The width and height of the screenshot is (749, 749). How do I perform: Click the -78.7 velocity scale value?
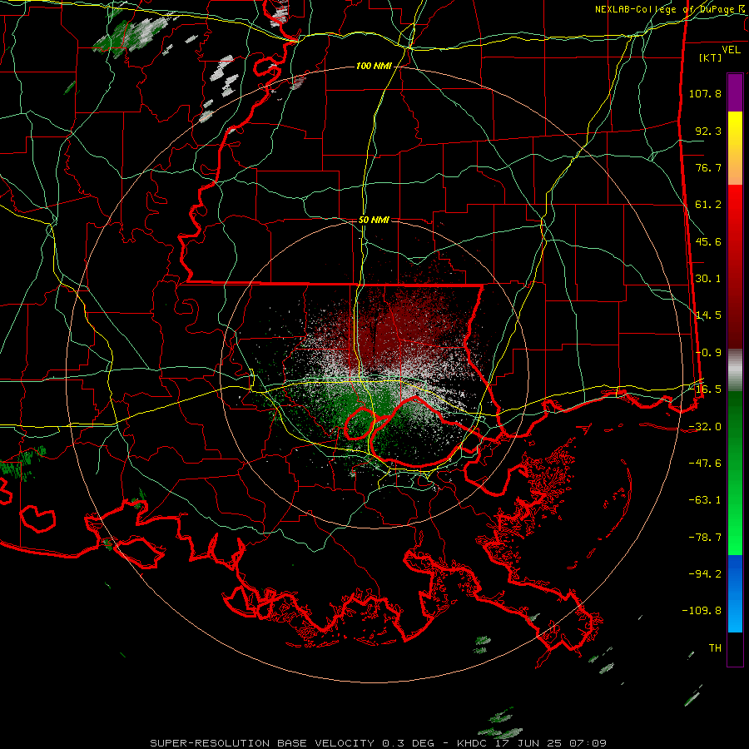705,538
